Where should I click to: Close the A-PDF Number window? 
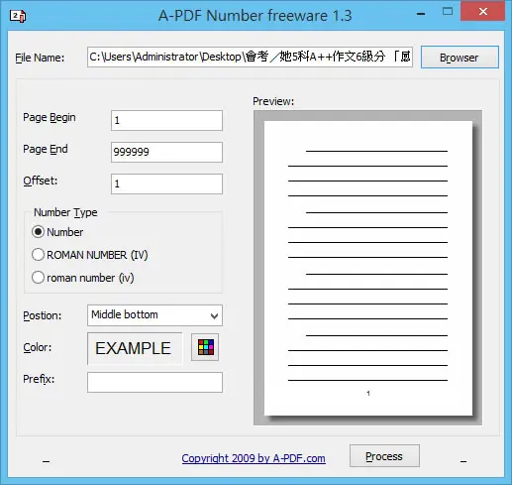[x=482, y=11]
